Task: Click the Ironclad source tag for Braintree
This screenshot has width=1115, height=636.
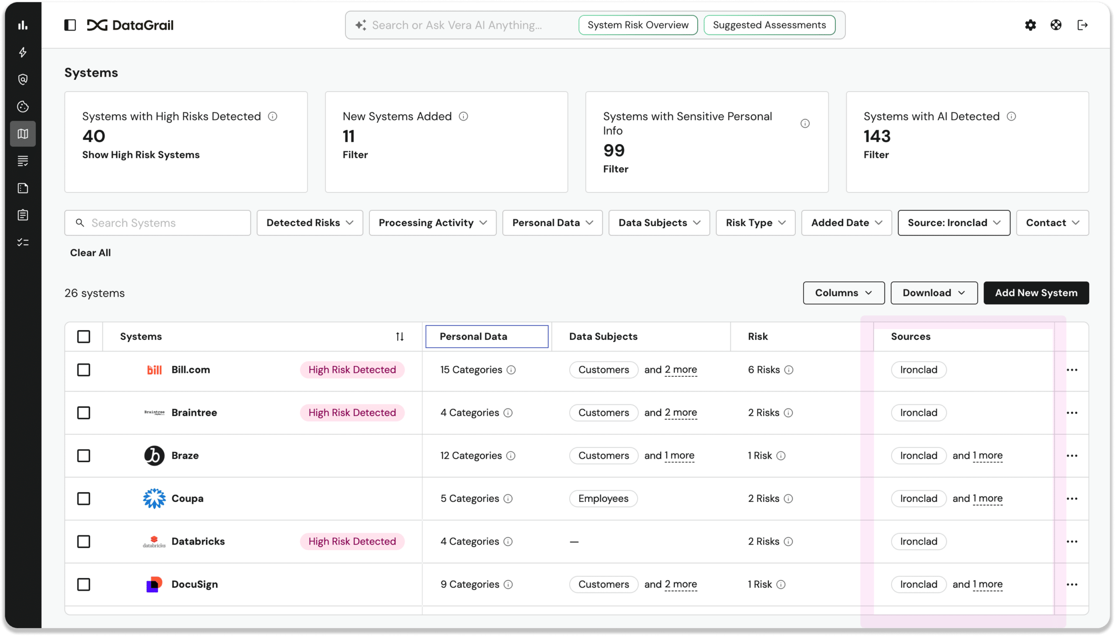Action: pyautogui.click(x=919, y=413)
